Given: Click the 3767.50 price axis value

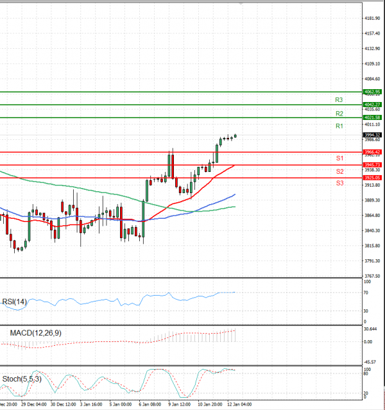Looking at the screenshot, I should tap(372, 276).
